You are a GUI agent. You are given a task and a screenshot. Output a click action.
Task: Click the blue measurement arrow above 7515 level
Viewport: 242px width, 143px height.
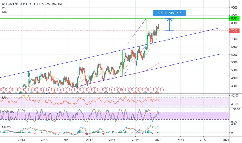[170, 25]
